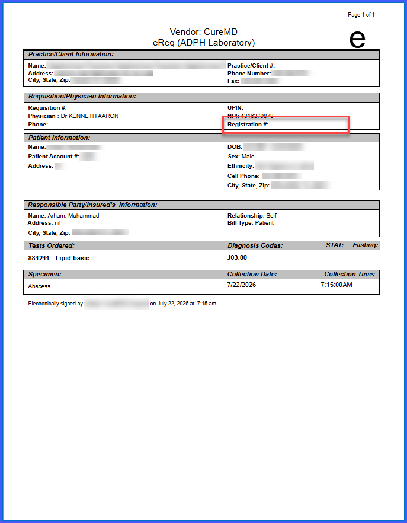Click the 'Ethnicity:' label
The image size is (407, 523).
coord(241,166)
